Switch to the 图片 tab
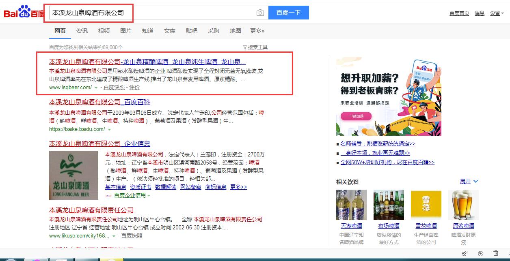Viewport: 510px width, 261px height. pyautogui.click(x=126, y=31)
